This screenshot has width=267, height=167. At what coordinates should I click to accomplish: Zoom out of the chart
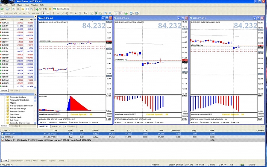pos(110,13)
